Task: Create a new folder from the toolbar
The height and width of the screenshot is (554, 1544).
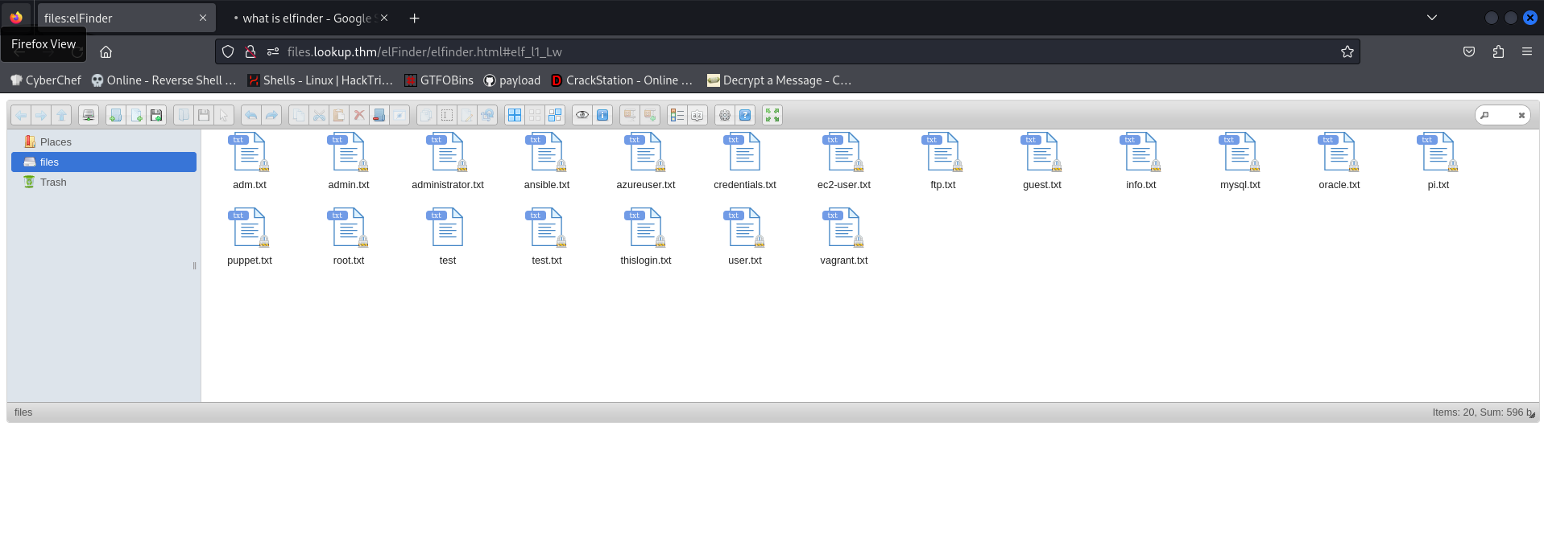Action: click(x=116, y=116)
